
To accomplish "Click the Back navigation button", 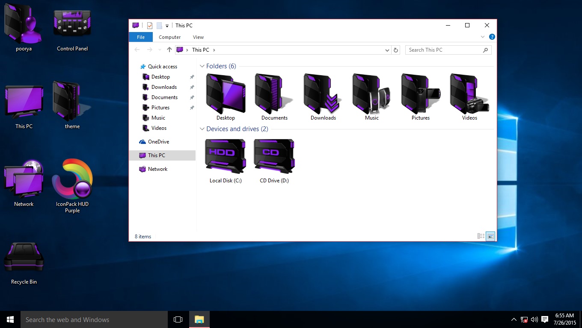I will click(x=137, y=50).
